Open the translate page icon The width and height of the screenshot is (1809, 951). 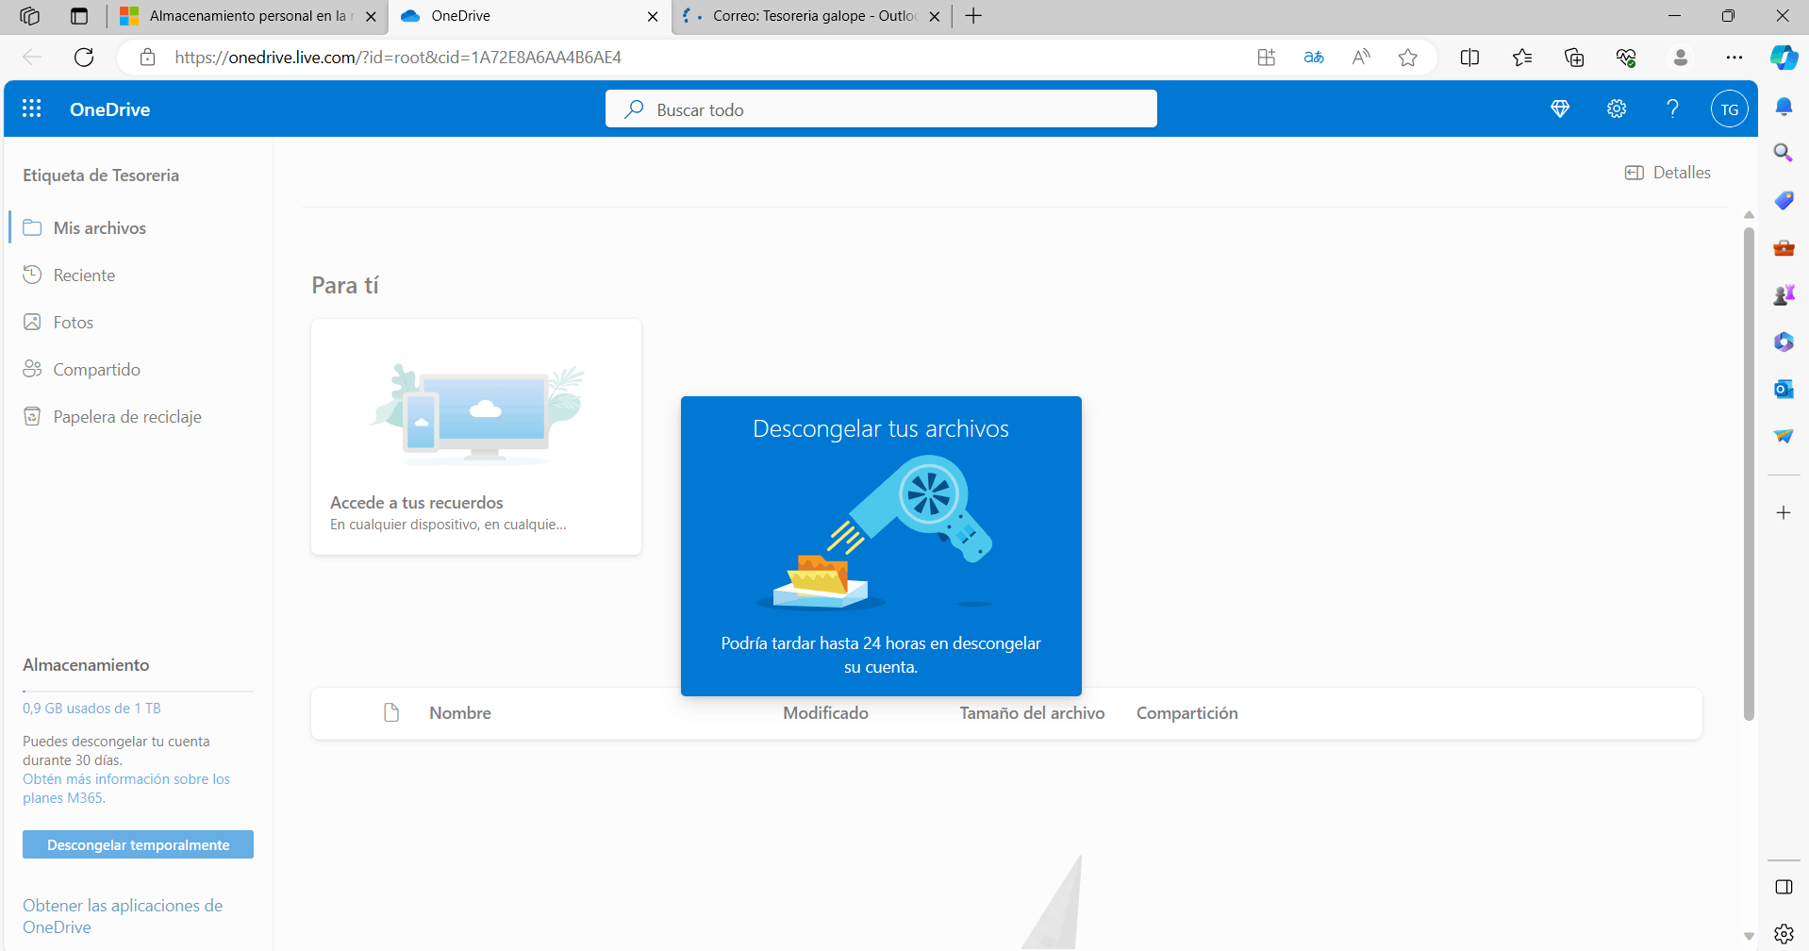[x=1314, y=58]
